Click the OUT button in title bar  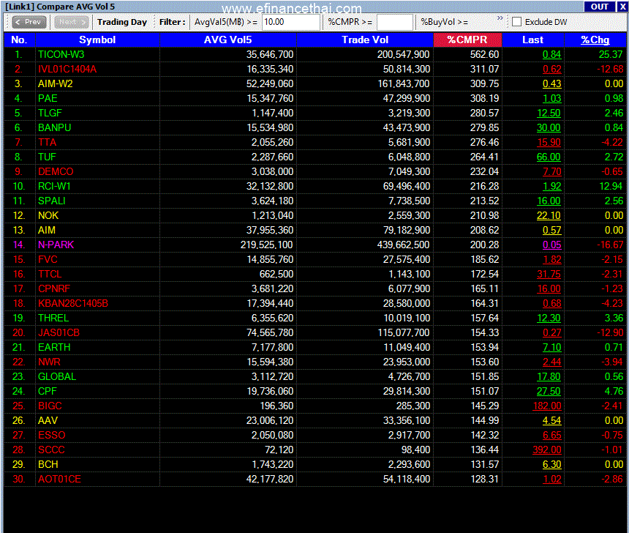[x=599, y=7]
